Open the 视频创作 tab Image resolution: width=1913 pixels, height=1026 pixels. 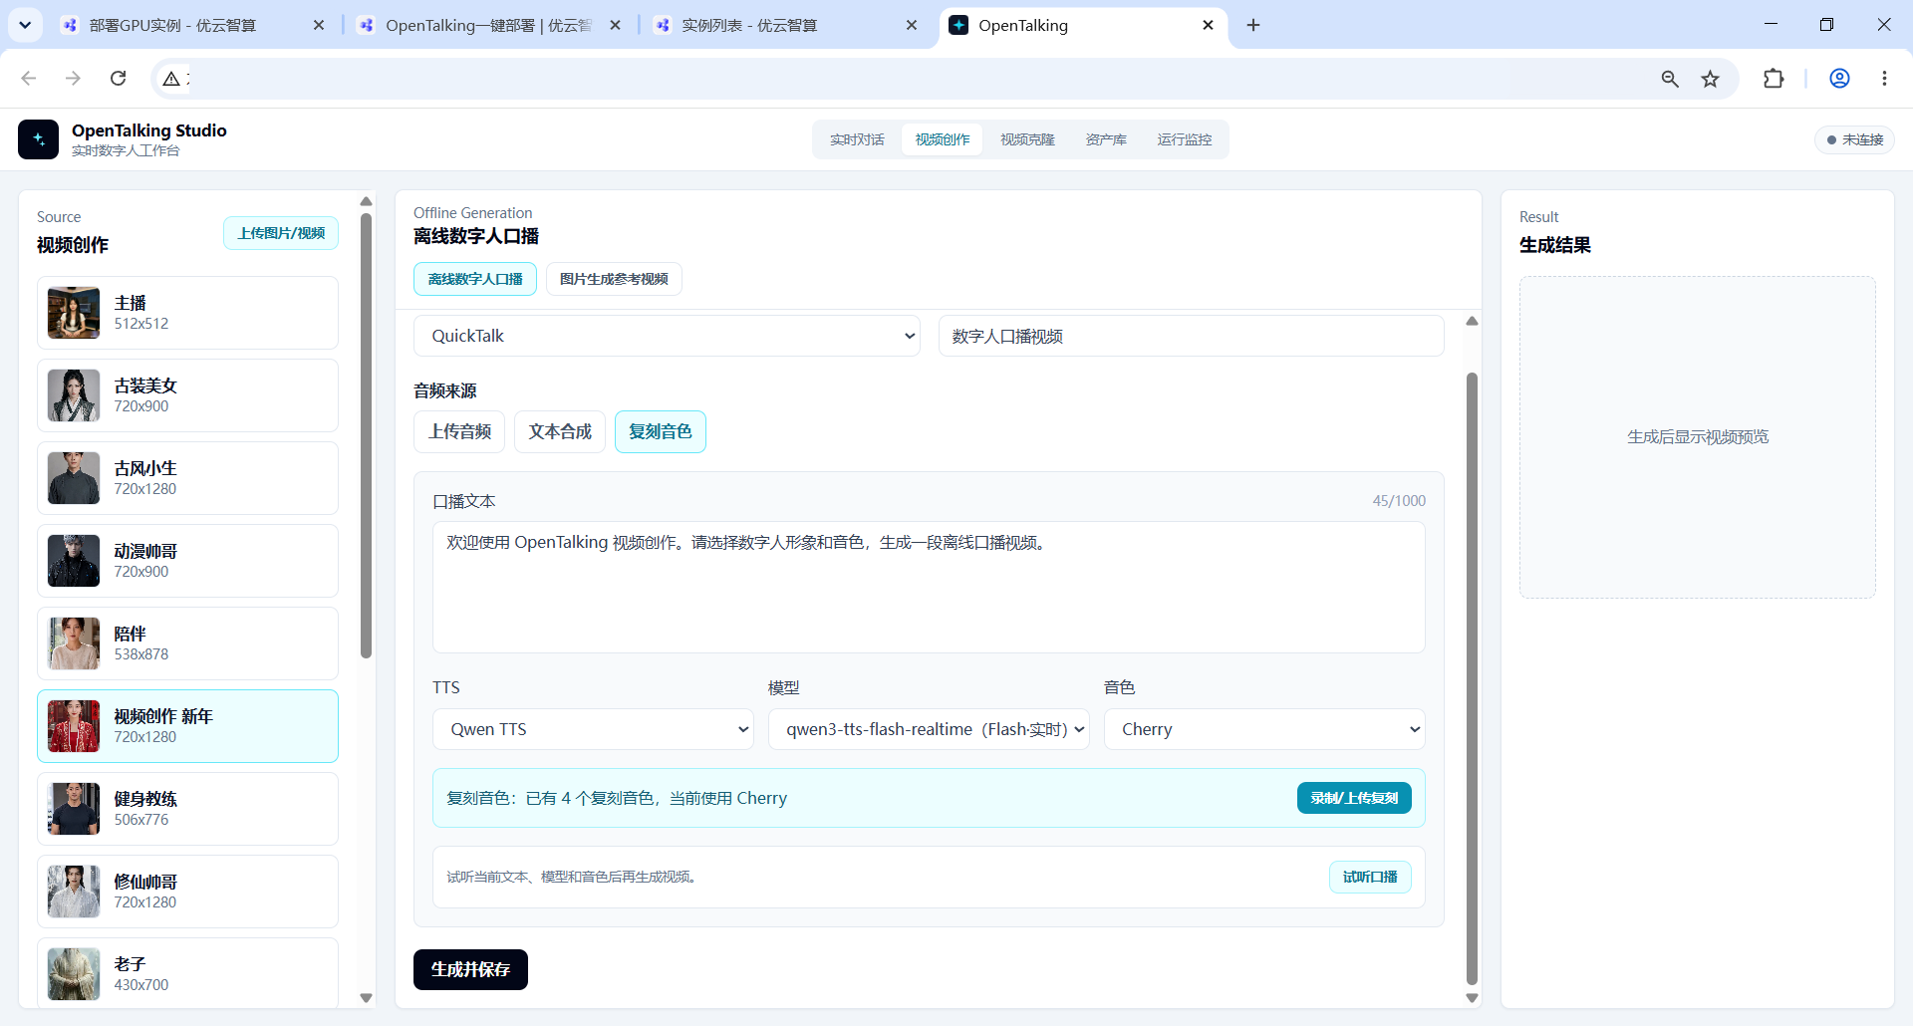pyautogui.click(x=943, y=139)
